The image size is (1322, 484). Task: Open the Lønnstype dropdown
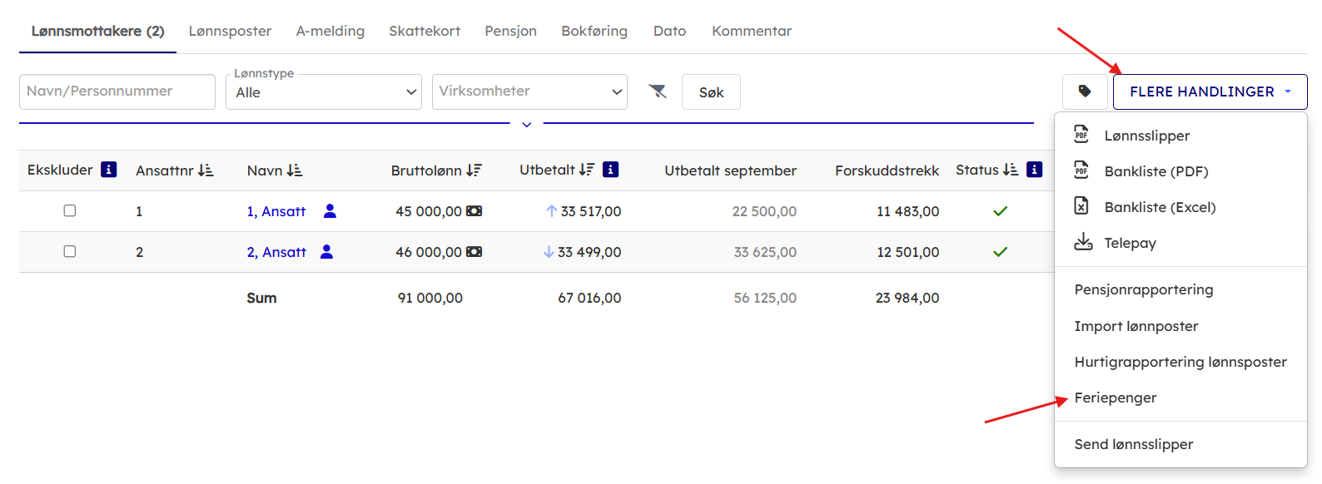(x=323, y=92)
